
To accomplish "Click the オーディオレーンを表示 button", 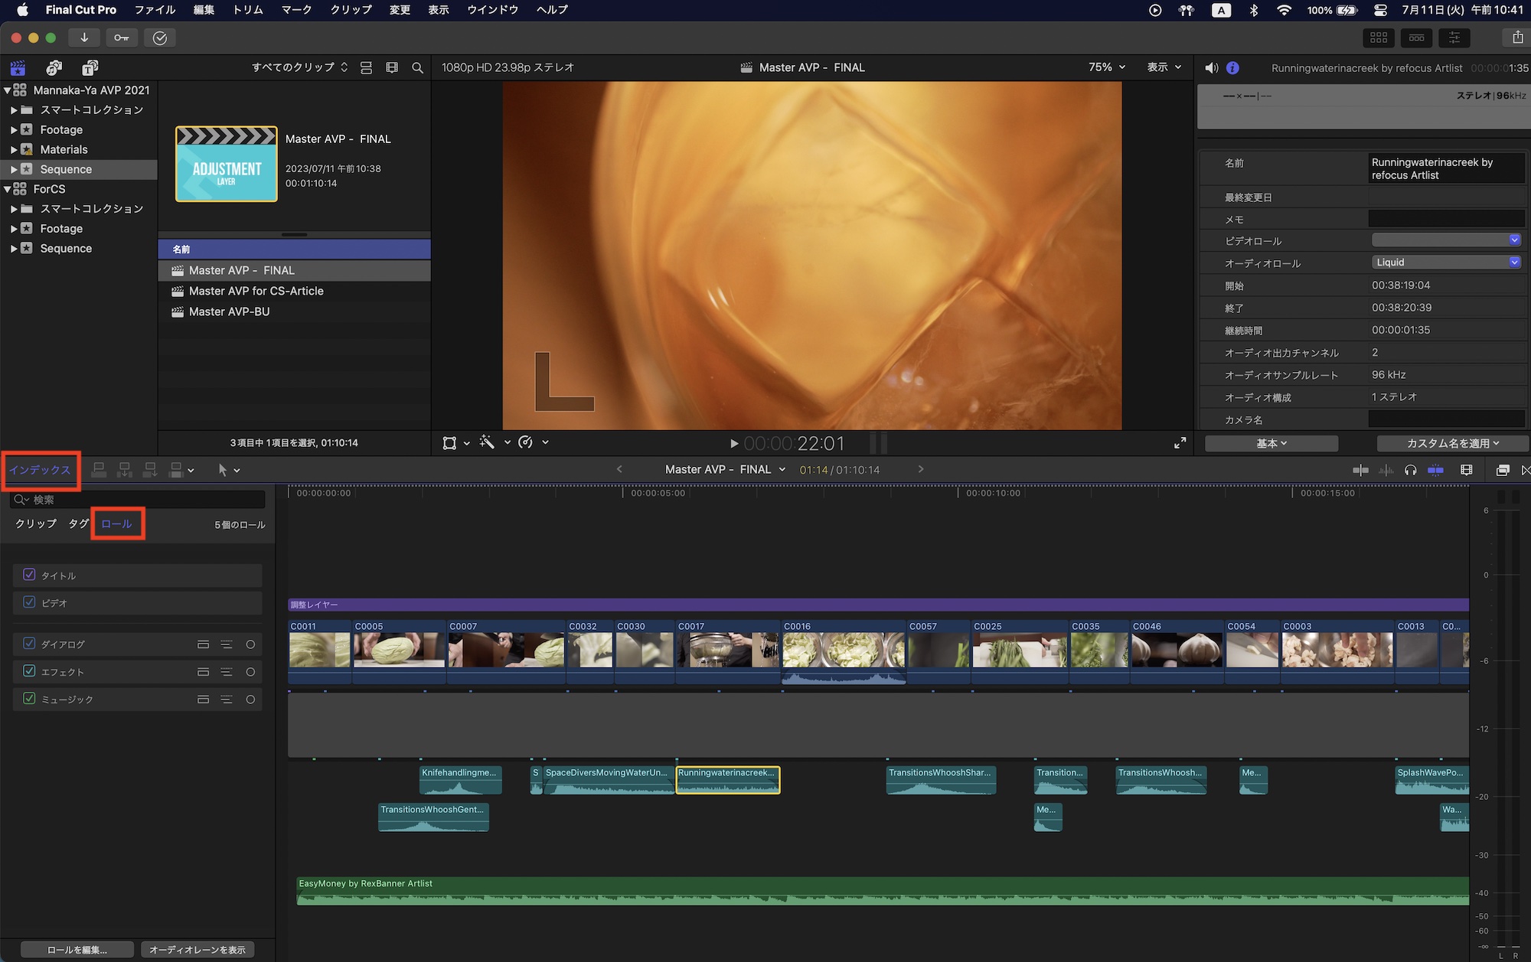I will click(197, 950).
